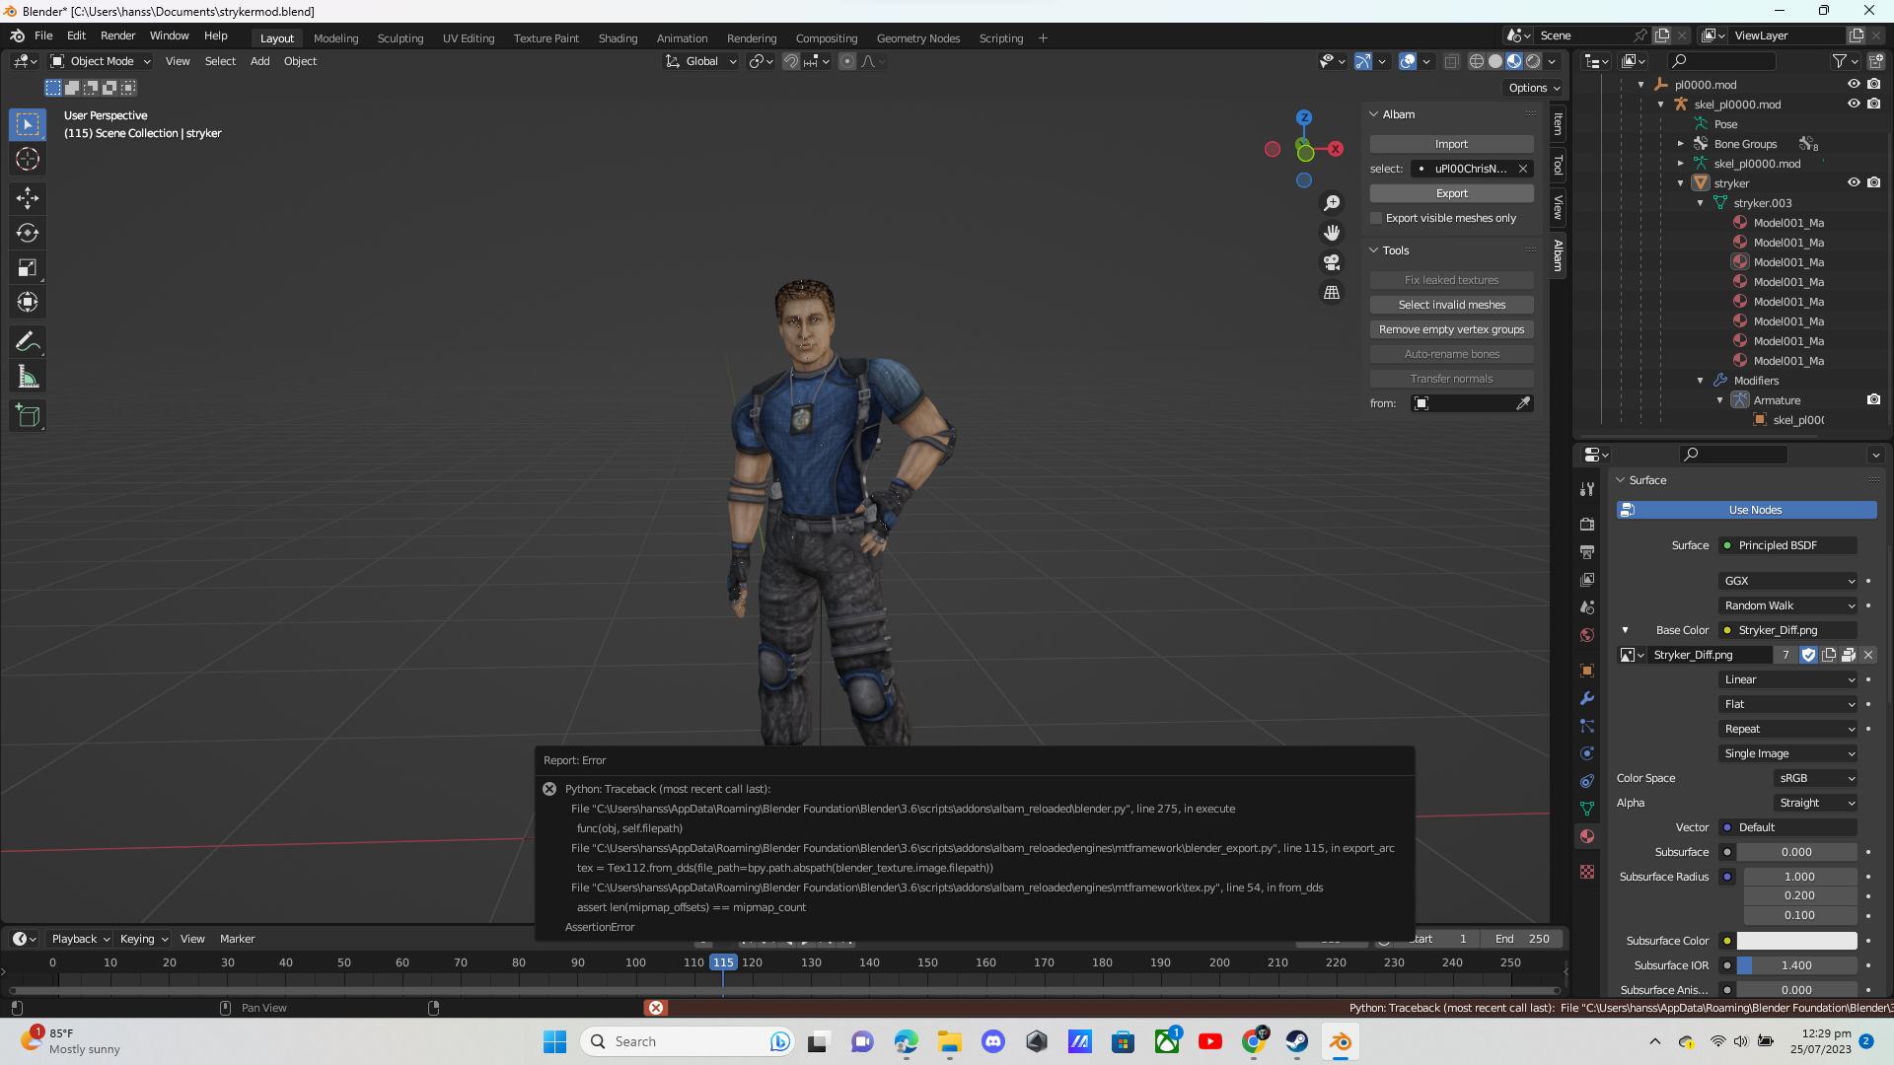The height and width of the screenshot is (1065, 1894).
Task: Enable Export visible meshes only
Action: [x=1376, y=218]
